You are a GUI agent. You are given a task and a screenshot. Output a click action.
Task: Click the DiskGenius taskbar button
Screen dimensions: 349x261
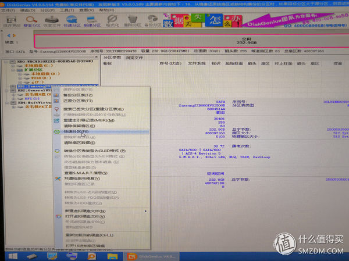[151, 256]
